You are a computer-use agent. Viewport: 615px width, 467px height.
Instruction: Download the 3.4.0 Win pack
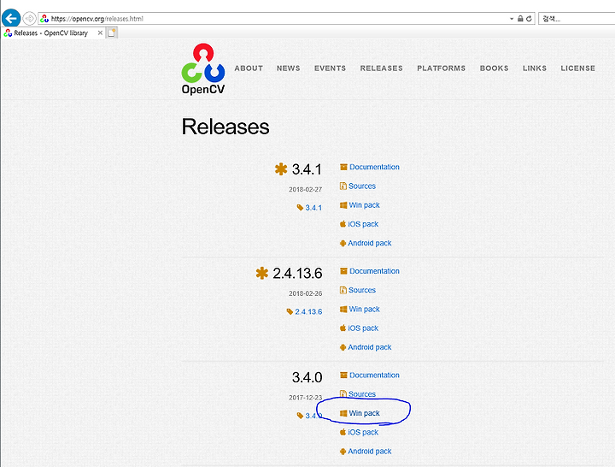point(365,413)
